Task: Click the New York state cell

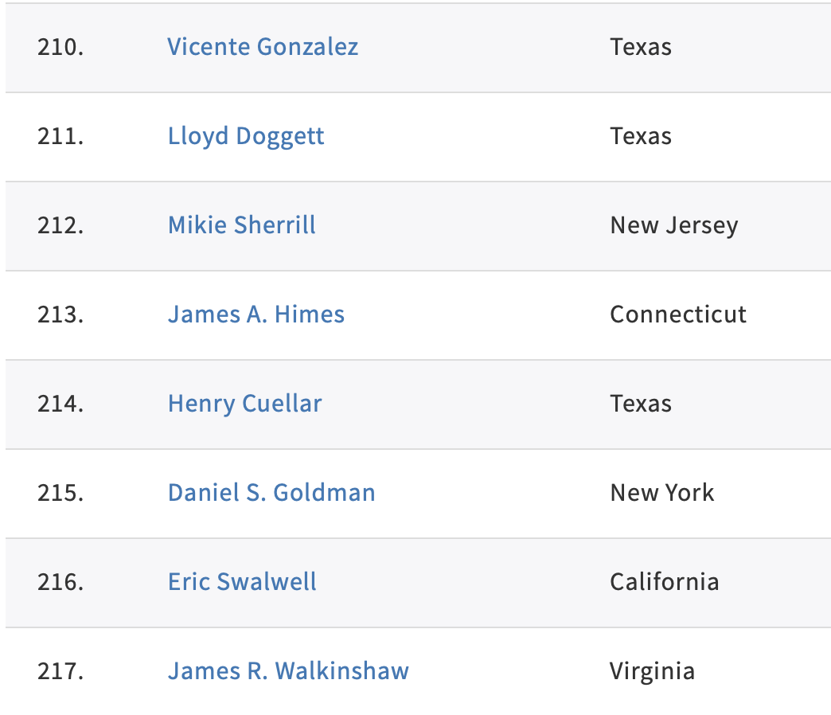Action: click(662, 493)
